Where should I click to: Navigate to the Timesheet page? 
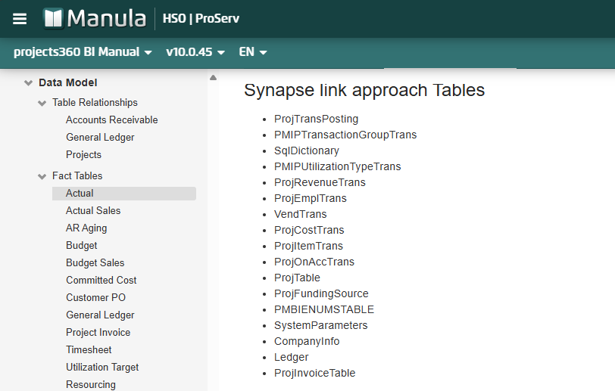(x=89, y=349)
